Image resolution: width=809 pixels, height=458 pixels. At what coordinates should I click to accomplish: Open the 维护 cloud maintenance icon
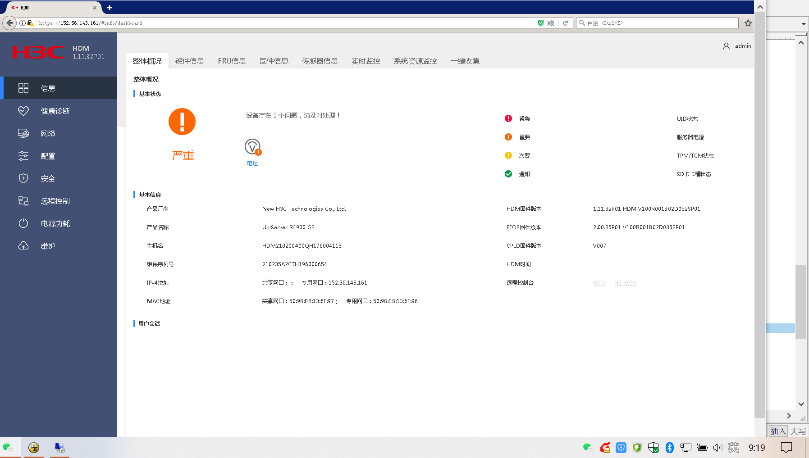[x=23, y=246]
